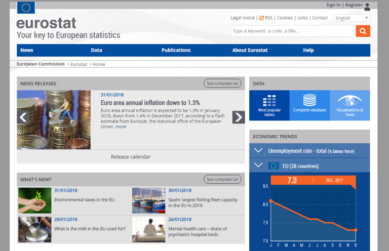Click Home breadcrumb
This screenshot has width=389, height=251.
(99, 64)
